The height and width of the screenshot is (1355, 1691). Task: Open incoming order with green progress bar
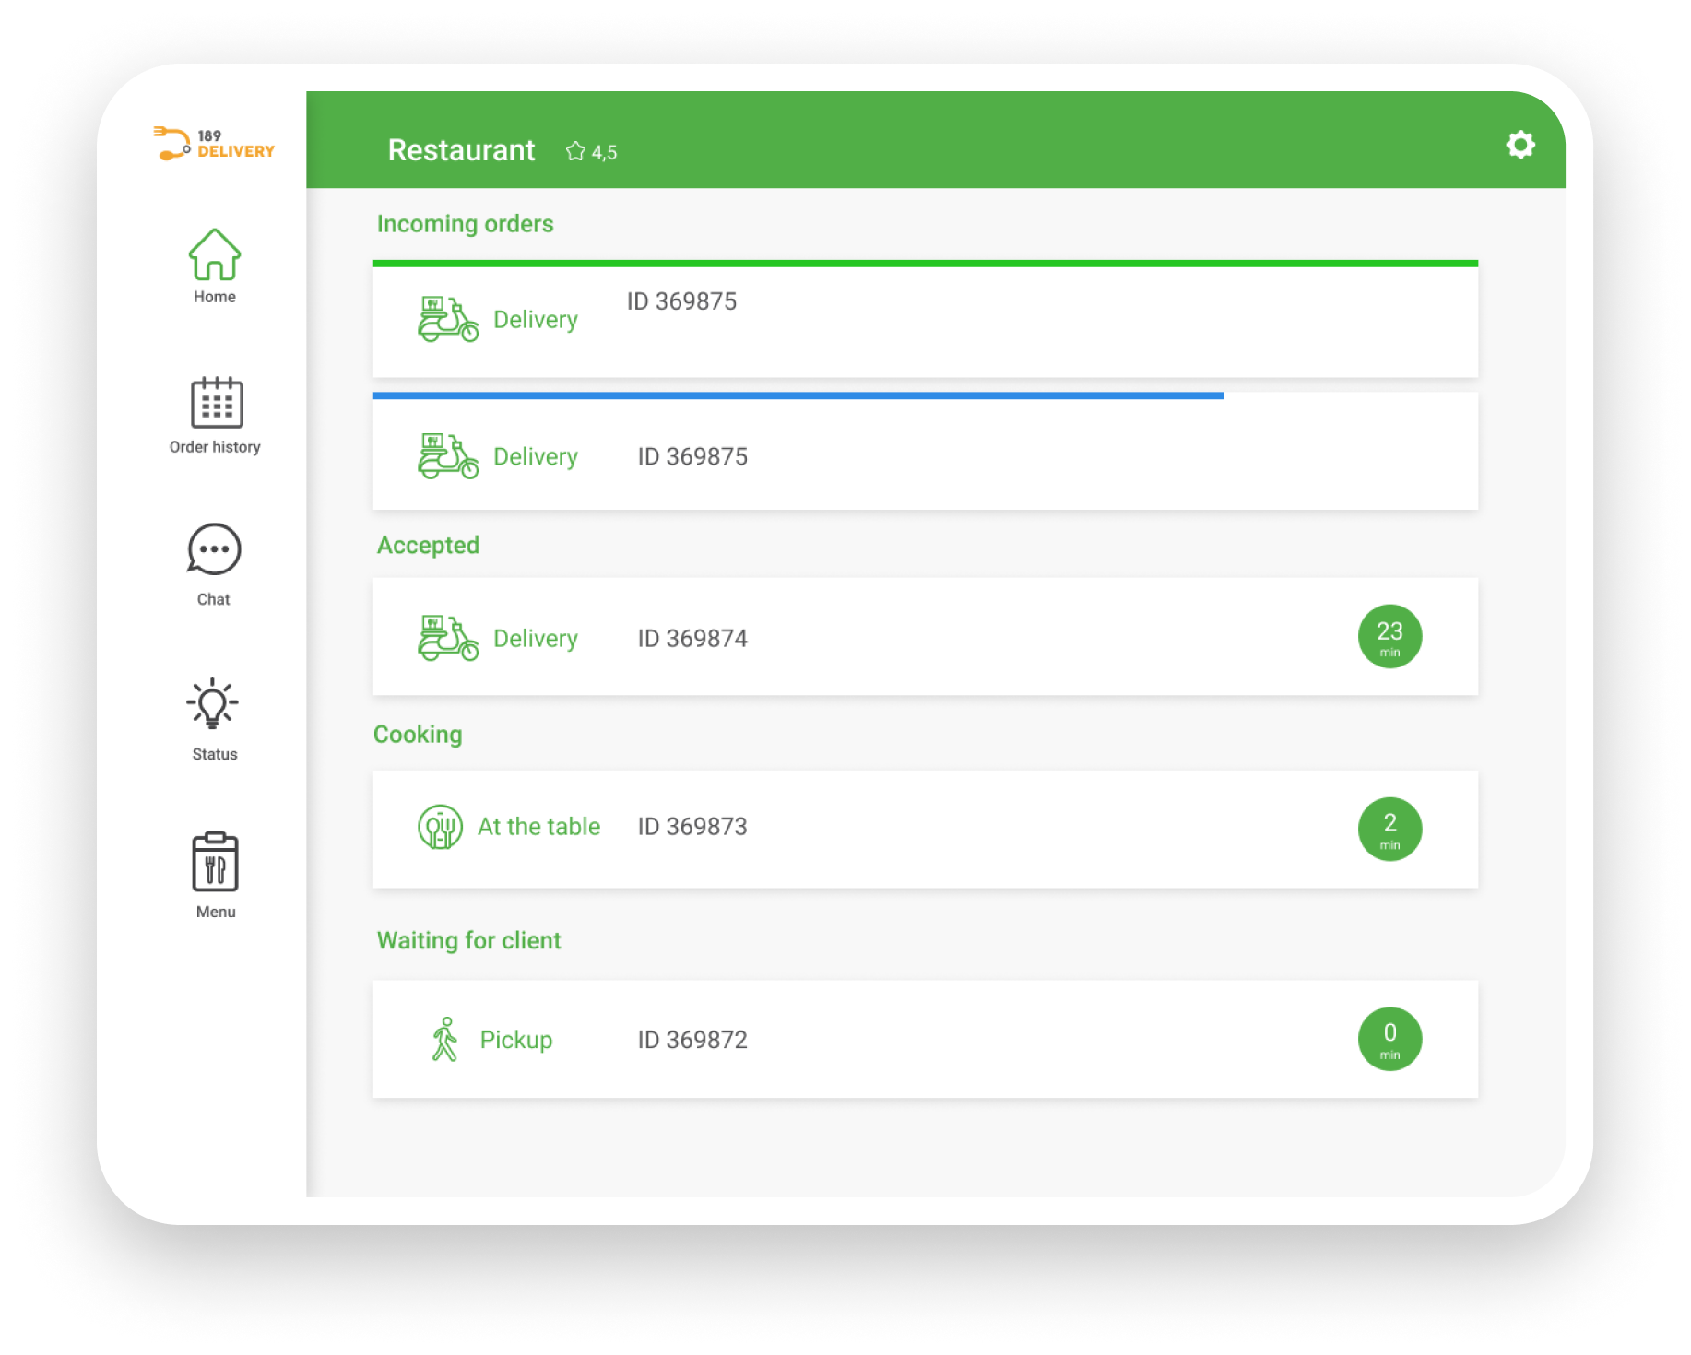[925, 319]
